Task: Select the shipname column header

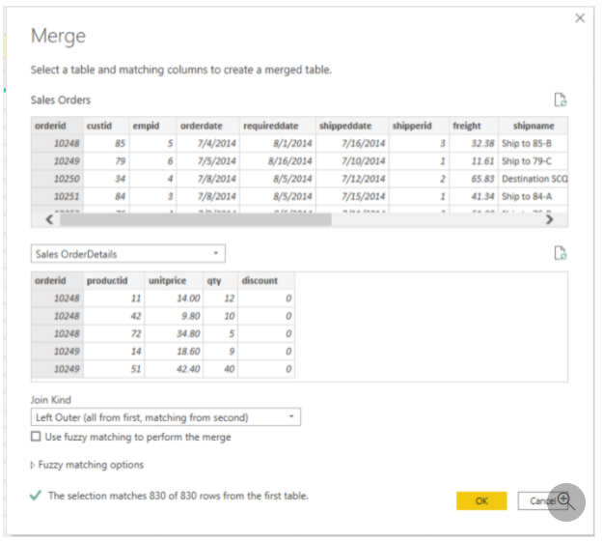Action: 534,126
